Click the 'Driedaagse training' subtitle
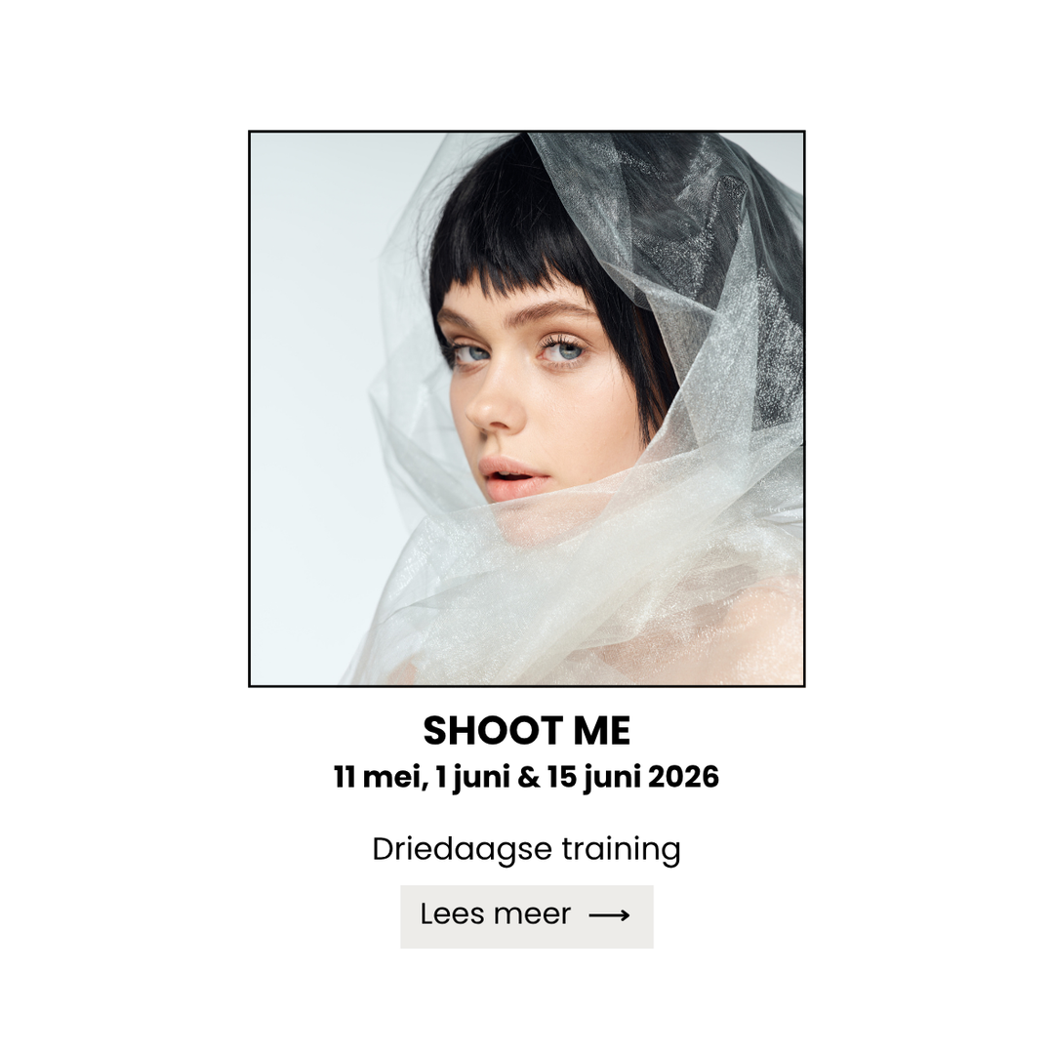The height and width of the screenshot is (1054, 1054). pyautogui.click(x=526, y=850)
